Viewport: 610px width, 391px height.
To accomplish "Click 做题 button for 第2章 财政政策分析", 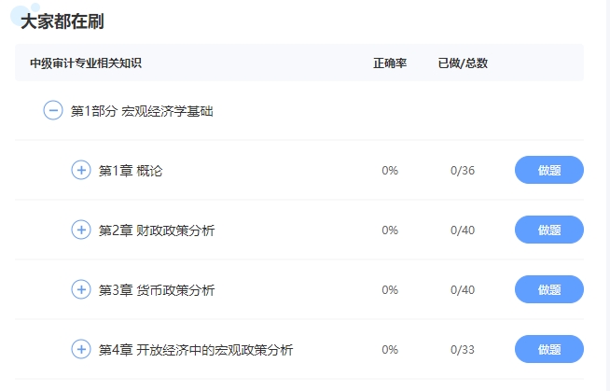I will pos(549,230).
